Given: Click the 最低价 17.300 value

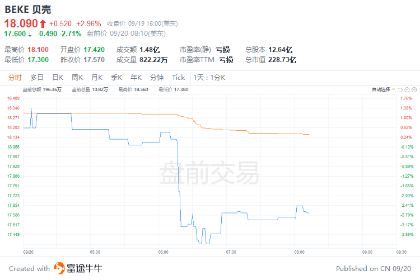Looking at the screenshot, I should (38, 59).
